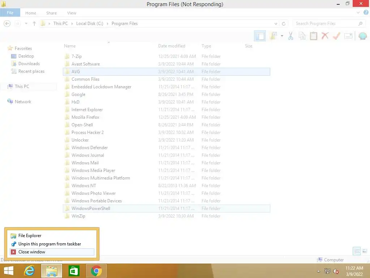Go back with the Back arrow
This screenshot has height=278, width=370.
pos(7,24)
